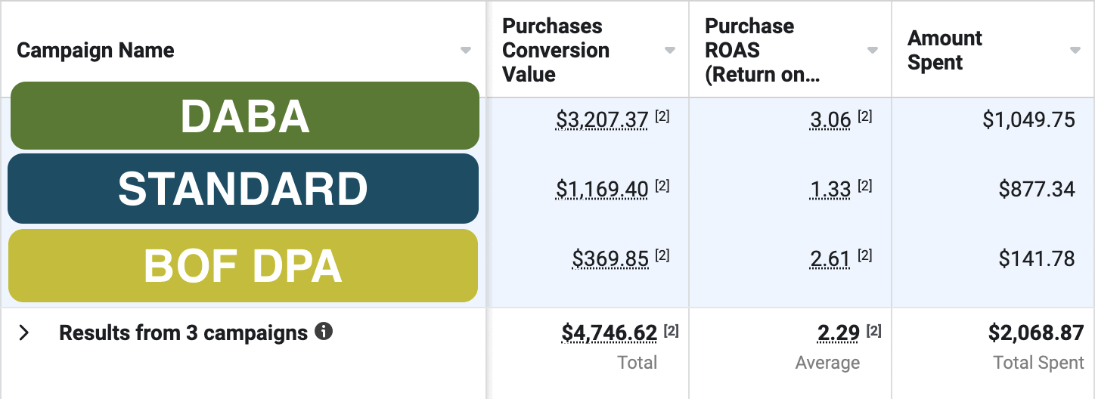This screenshot has height=399, width=1095.
Task: Select the dark blue STANDARD campaign label
Action: 243,189
